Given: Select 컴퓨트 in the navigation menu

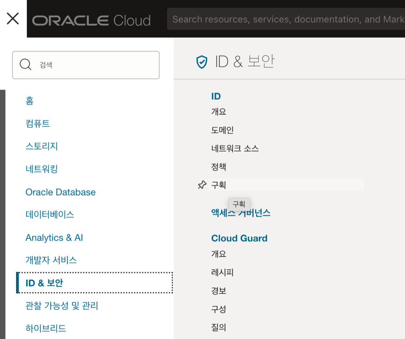Looking at the screenshot, I should point(38,124).
